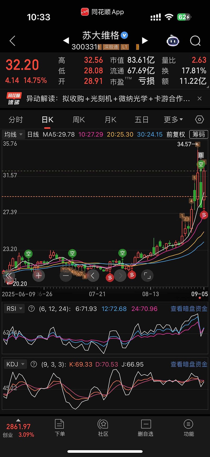Open the 均线 indicator dropdown
The height and width of the screenshot is (457, 210).
13,135
